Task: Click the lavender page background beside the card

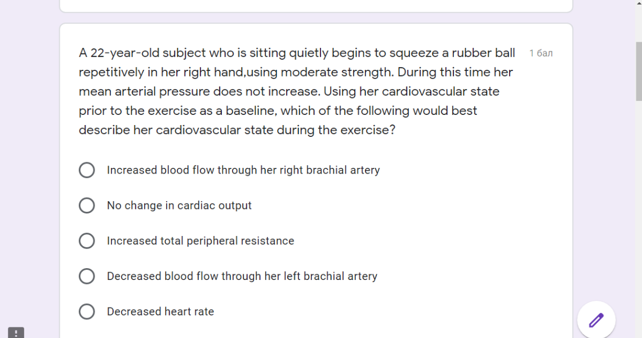Action: click(x=29, y=164)
